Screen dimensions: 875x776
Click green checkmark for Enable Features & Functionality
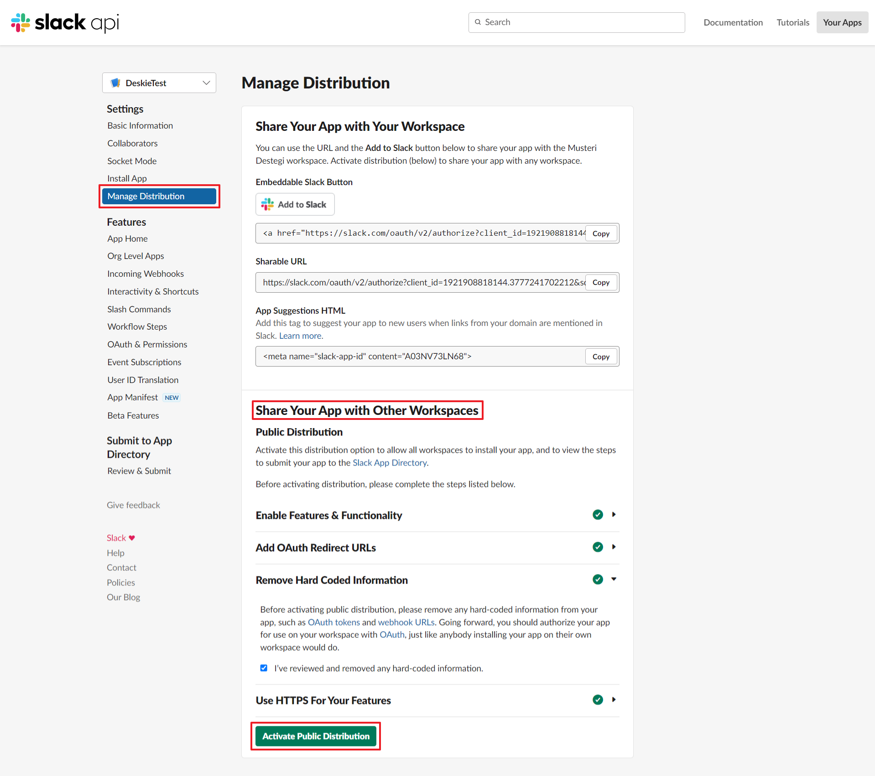(x=598, y=515)
